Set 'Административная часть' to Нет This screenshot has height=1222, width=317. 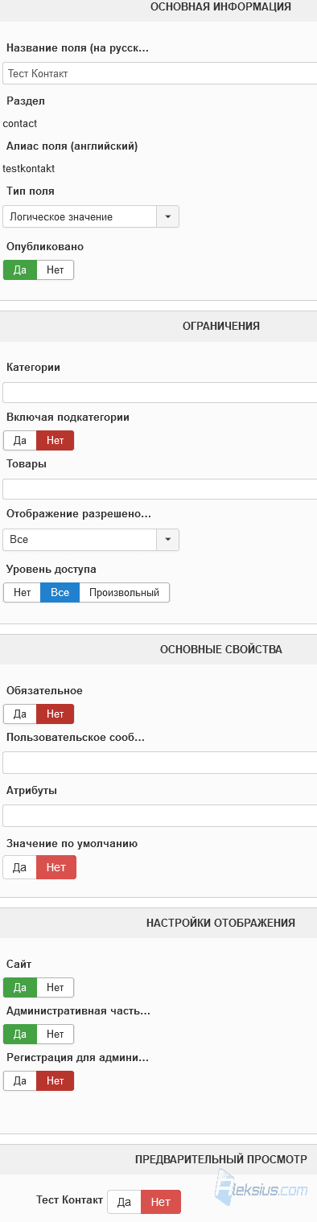[56, 1034]
